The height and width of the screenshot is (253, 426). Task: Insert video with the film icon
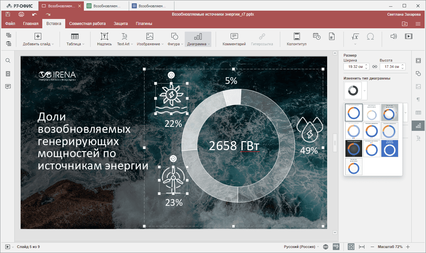[409, 36]
